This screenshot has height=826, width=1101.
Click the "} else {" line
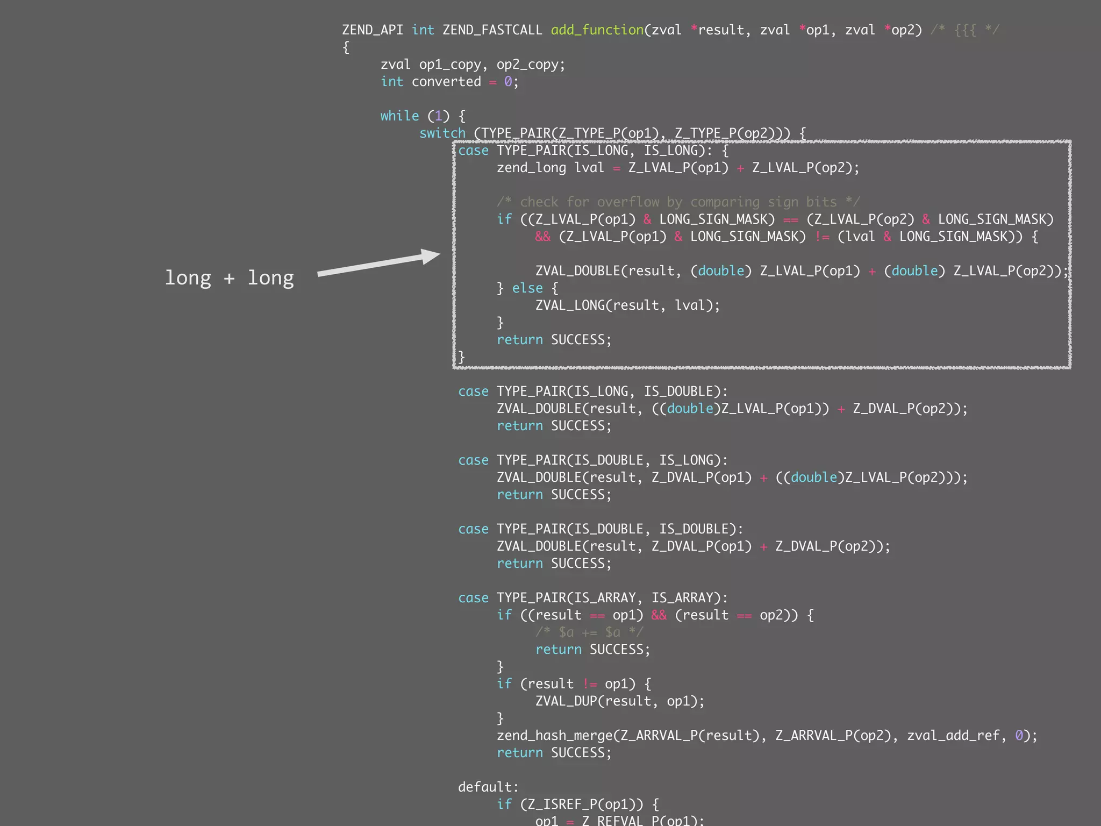tap(527, 288)
